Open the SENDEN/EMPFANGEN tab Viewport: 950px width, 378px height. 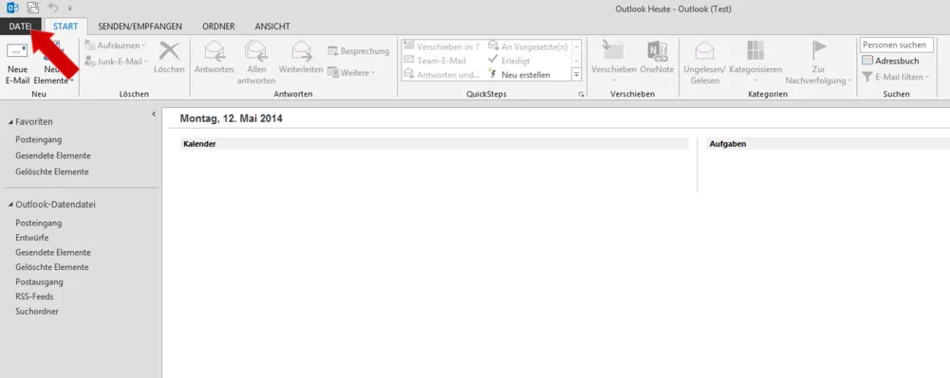[x=140, y=26]
